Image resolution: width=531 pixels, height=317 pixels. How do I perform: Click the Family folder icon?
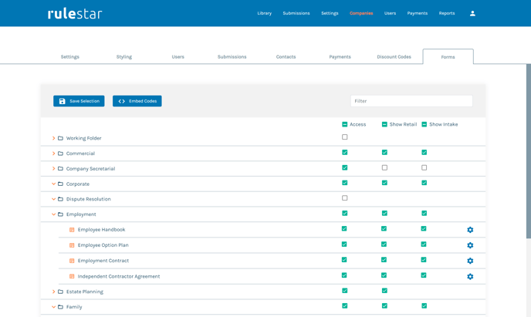pyautogui.click(x=61, y=307)
